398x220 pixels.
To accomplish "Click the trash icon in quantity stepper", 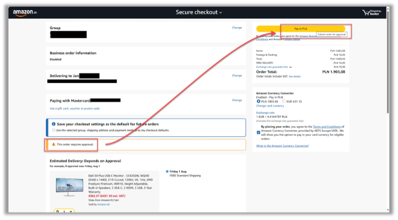I will [57, 211].
